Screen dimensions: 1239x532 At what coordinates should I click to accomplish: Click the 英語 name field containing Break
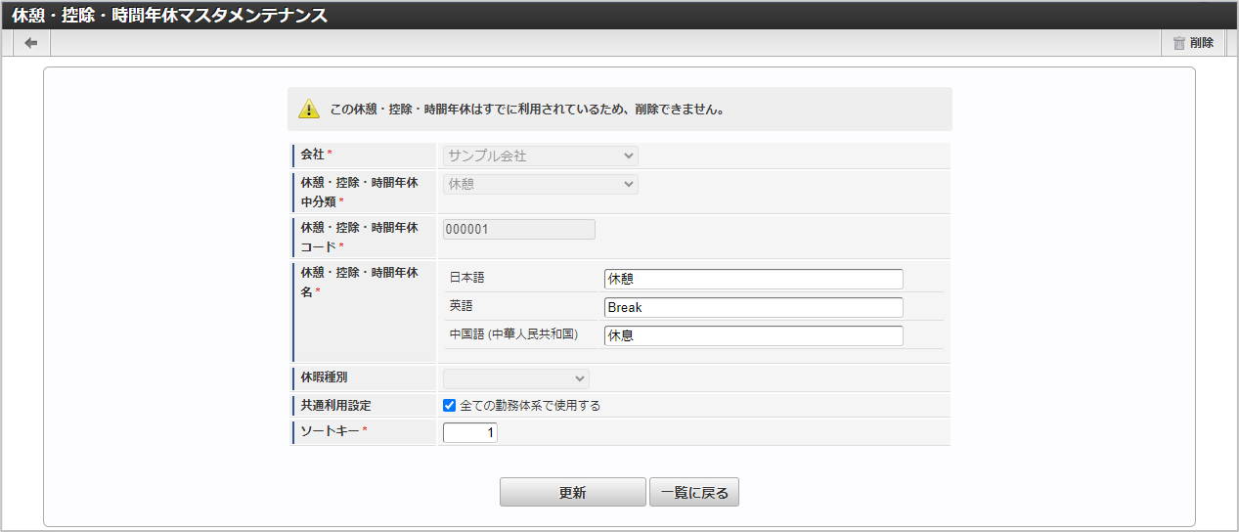tap(753, 307)
